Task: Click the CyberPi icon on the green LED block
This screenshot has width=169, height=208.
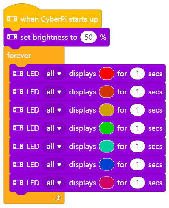Action: [x=18, y=128]
